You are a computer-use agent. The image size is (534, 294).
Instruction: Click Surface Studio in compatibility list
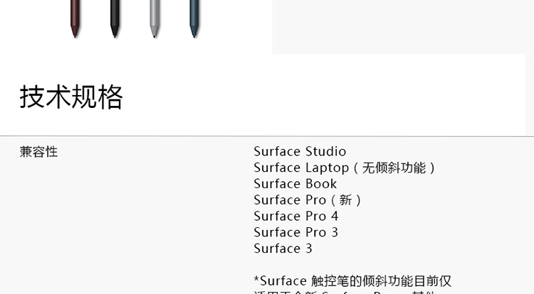(x=300, y=151)
